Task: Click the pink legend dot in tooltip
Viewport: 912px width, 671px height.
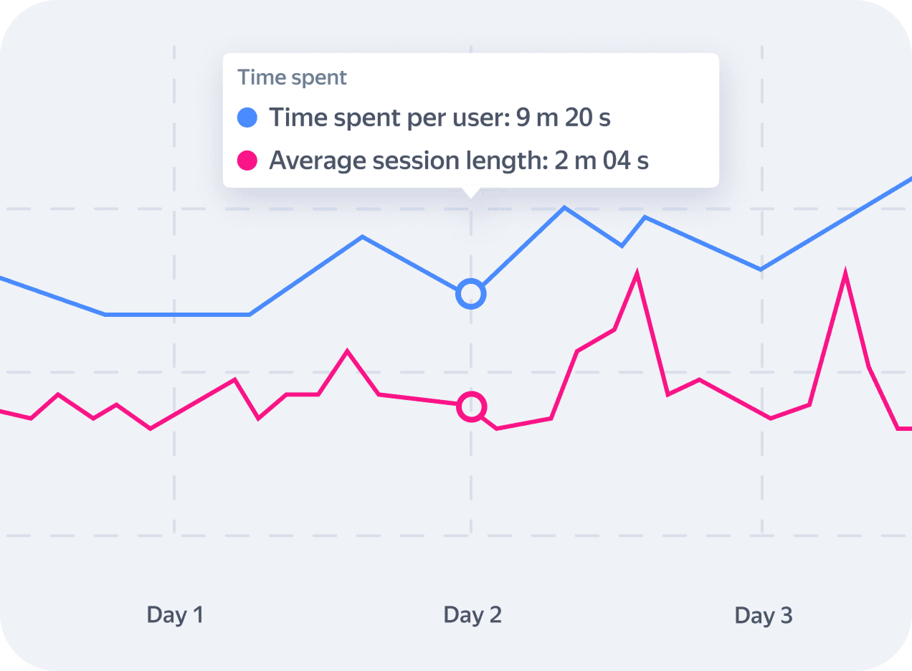Action: [247, 161]
